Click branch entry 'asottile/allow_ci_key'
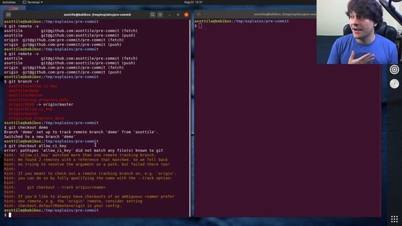 point(33,86)
